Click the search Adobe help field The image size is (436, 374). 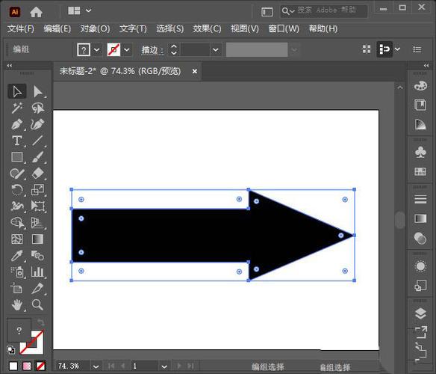point(324,11)
